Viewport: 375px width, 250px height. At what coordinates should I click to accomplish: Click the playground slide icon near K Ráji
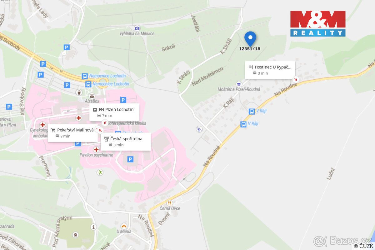(199, 129)
